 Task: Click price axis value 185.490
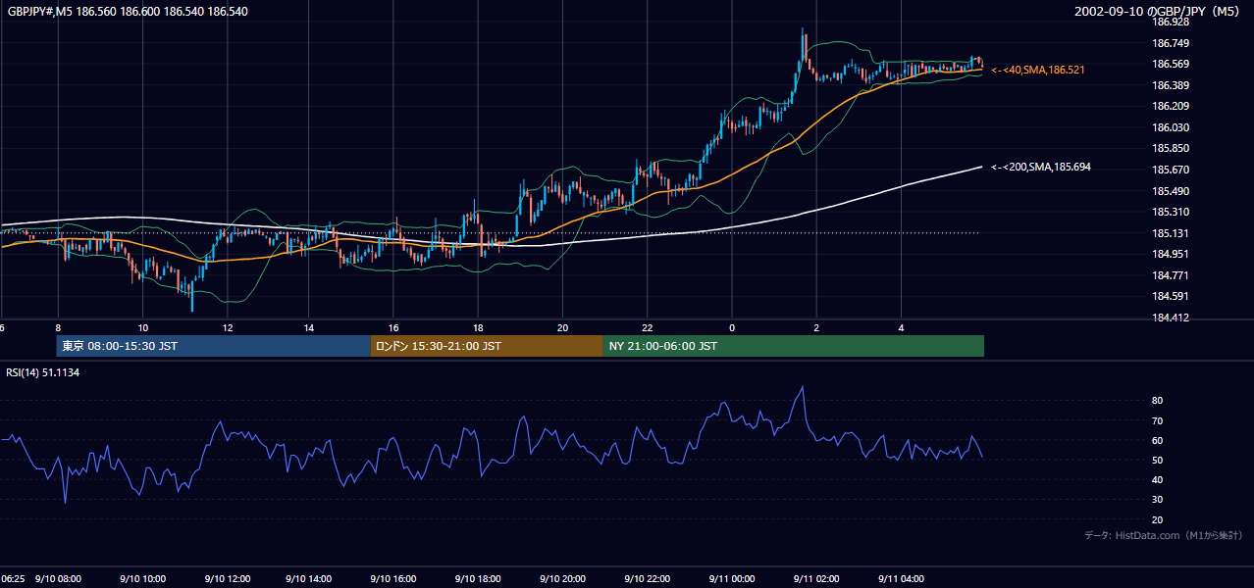point(1171,191)
